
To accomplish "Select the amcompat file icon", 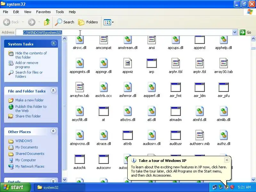I will pos(104,40).
